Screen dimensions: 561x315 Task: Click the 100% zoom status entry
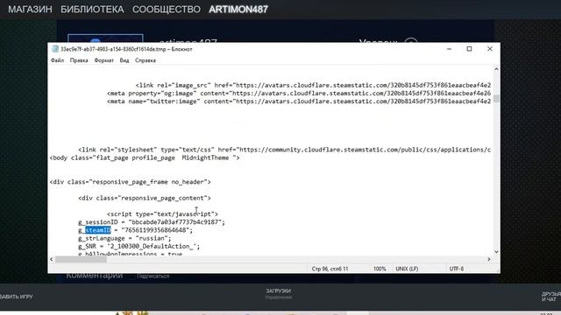tap(380, 269)
